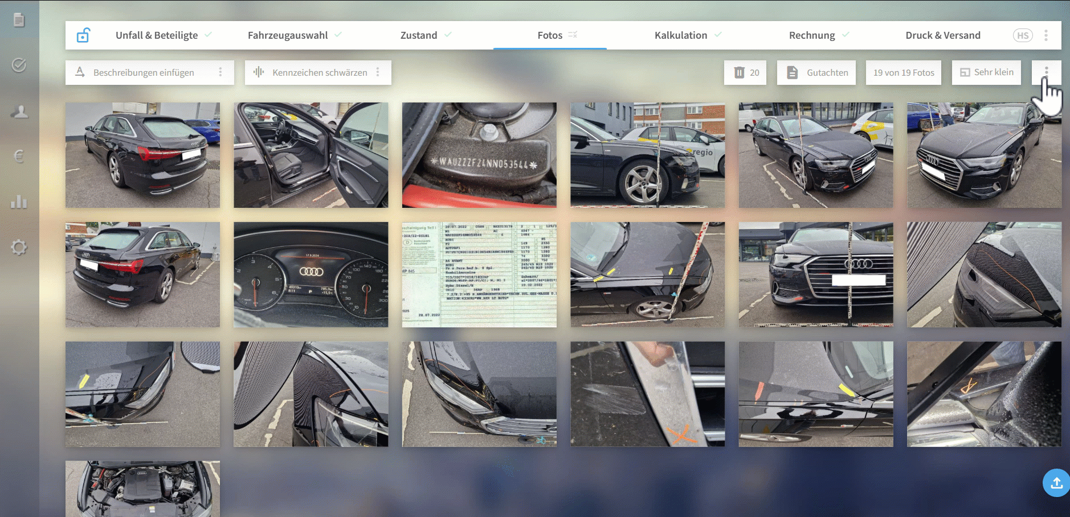Select instrument cluster dashboard photo
1070x517 pixels.
311,274
